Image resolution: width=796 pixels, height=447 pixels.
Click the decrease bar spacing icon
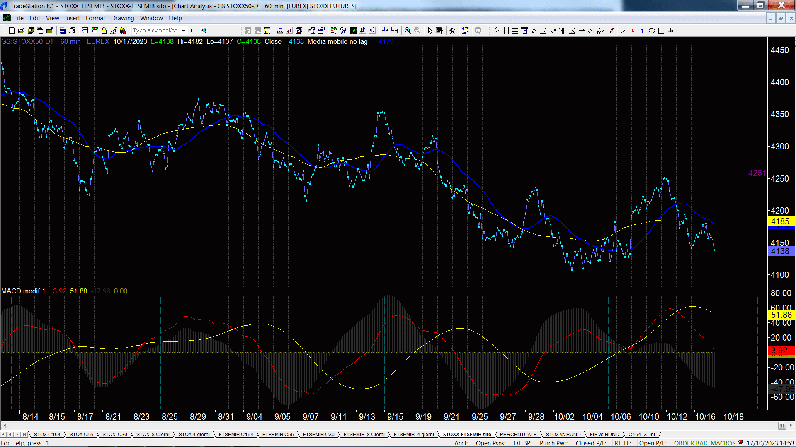click(x=385, y=30)
